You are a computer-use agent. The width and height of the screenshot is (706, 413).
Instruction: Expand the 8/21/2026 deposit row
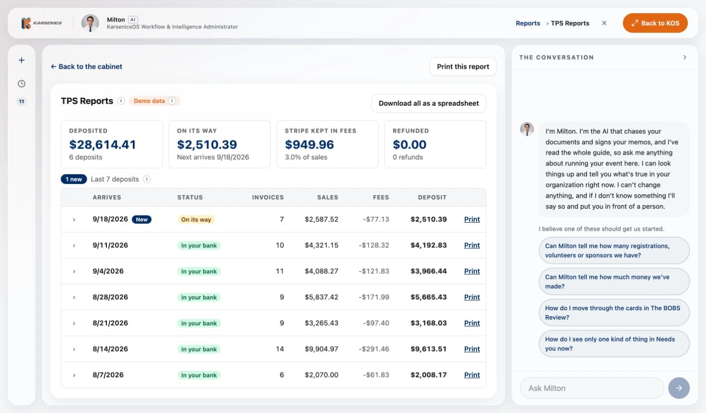74,323
